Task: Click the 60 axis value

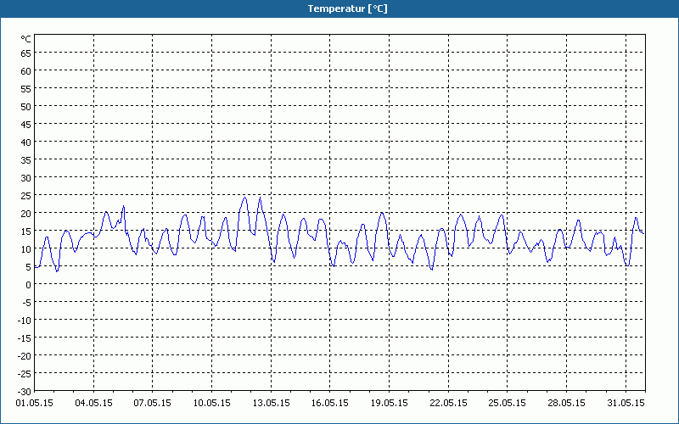Action: (26, 71)
